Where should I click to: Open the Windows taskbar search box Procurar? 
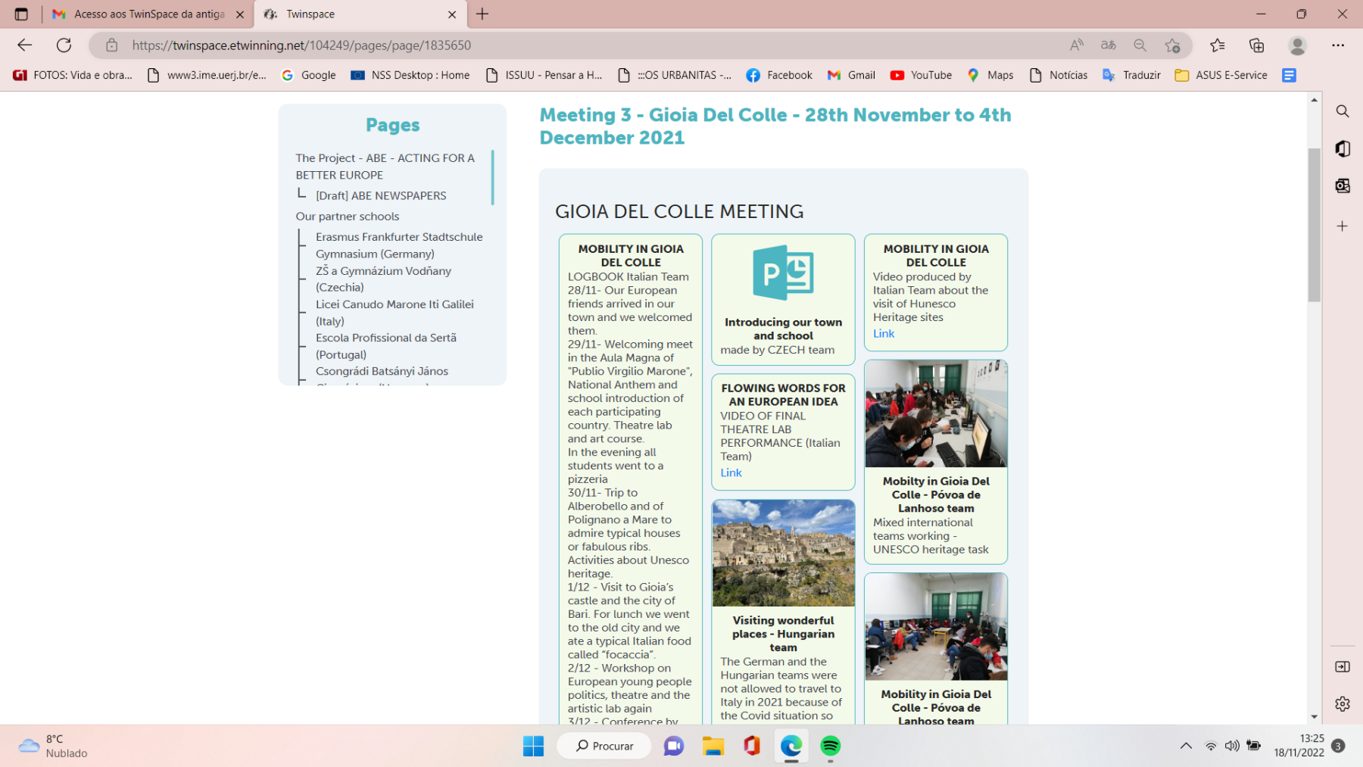pyautogui.click(x=604, y=746)
